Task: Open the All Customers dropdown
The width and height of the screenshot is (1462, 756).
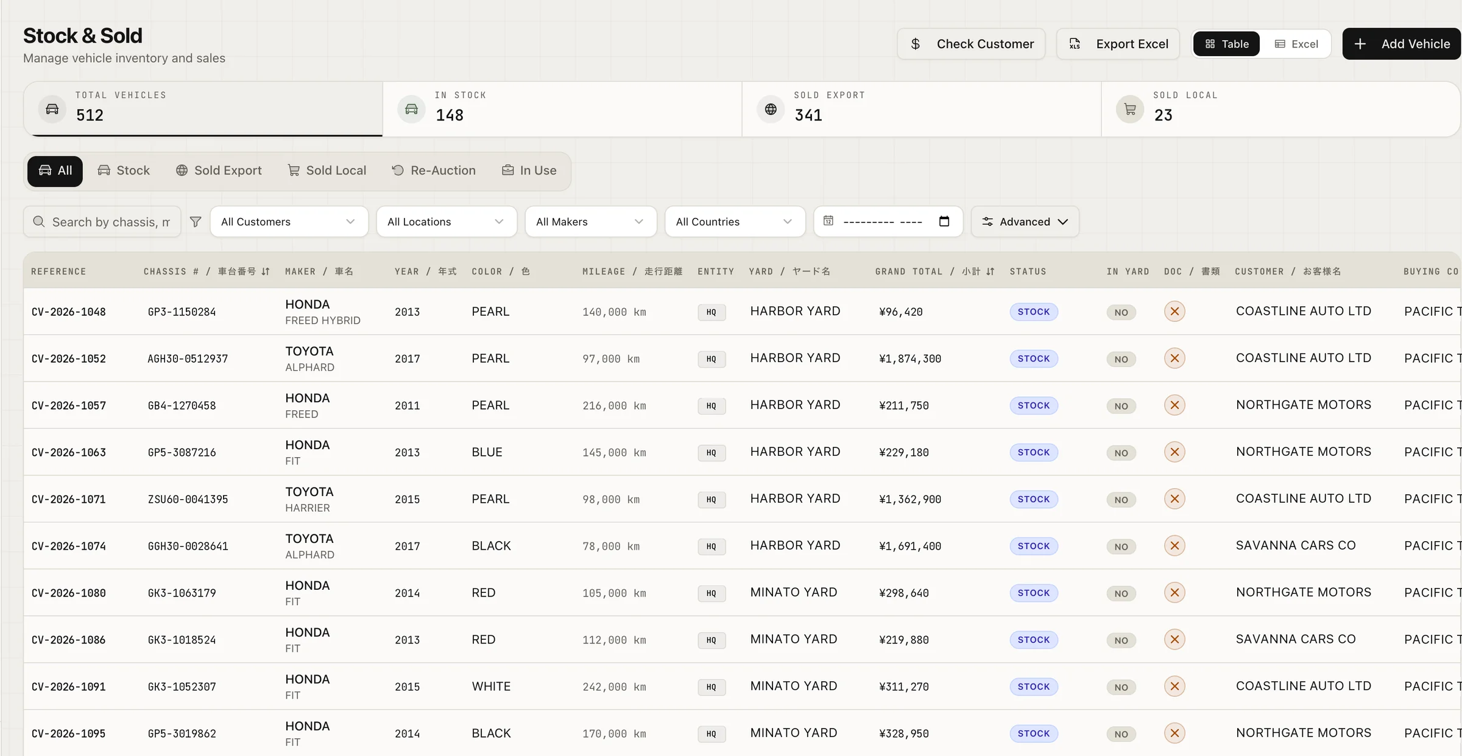Action: 289,222
